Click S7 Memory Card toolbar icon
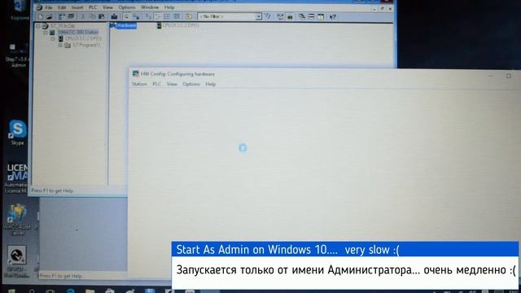The width and height of the screenshot is (521, 293). [71, 16]
